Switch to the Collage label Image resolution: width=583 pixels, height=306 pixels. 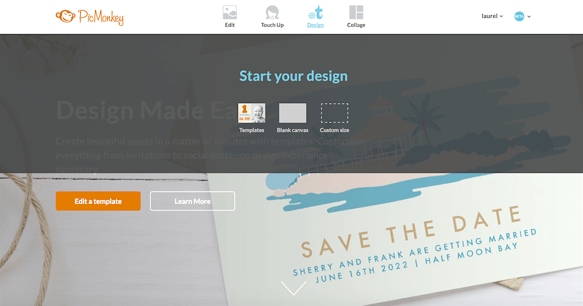click(x=356, y=25)
